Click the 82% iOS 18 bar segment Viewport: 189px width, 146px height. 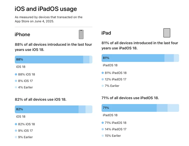(47, 109)
